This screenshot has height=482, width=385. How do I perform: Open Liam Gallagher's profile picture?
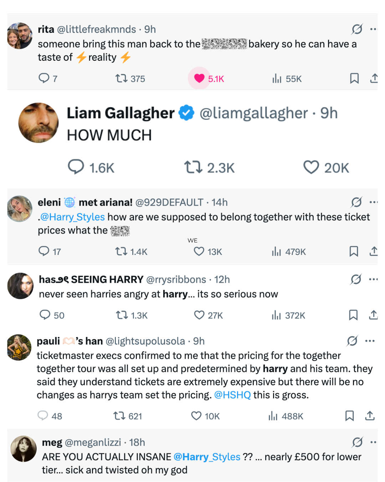(x=38, y=123)
